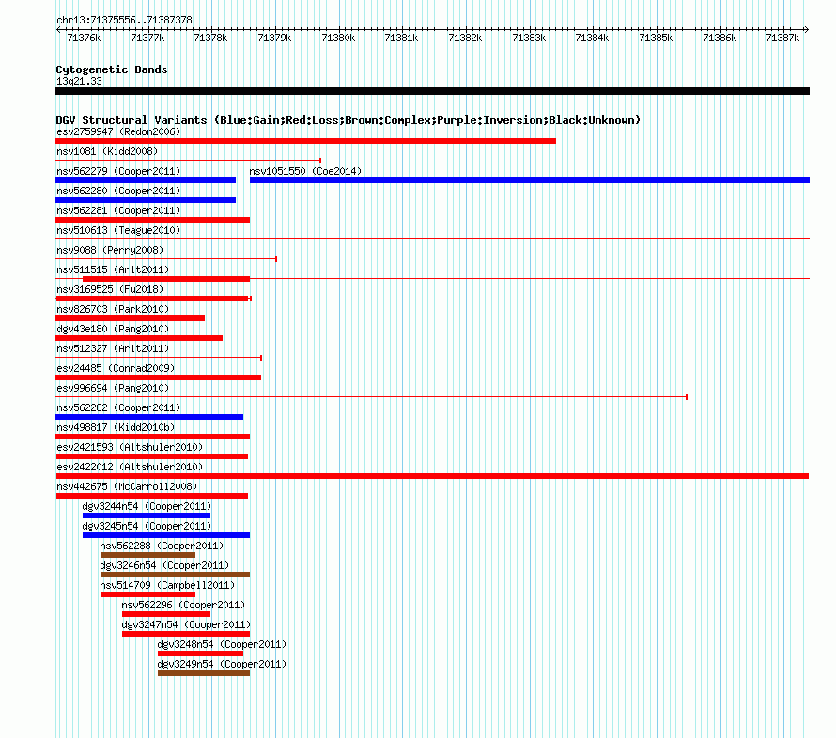Click the nsv562280 (Cooper2011) label

[x=118, y=191]
